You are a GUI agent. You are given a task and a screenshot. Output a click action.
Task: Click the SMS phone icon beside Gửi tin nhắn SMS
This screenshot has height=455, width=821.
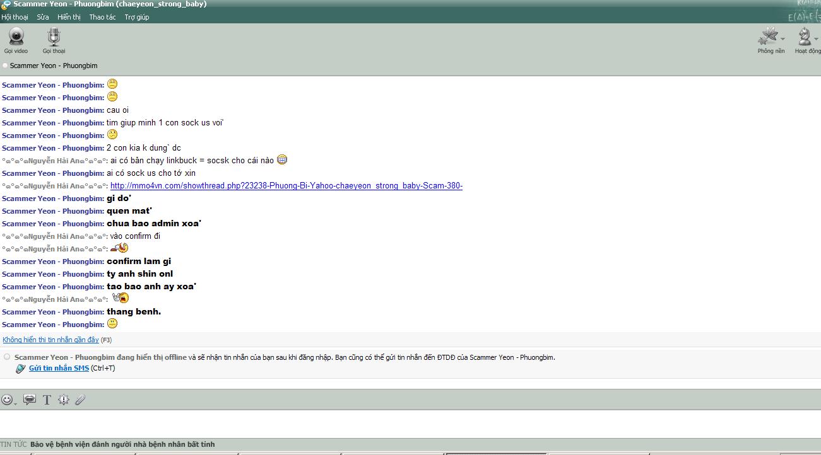point(21,369)
